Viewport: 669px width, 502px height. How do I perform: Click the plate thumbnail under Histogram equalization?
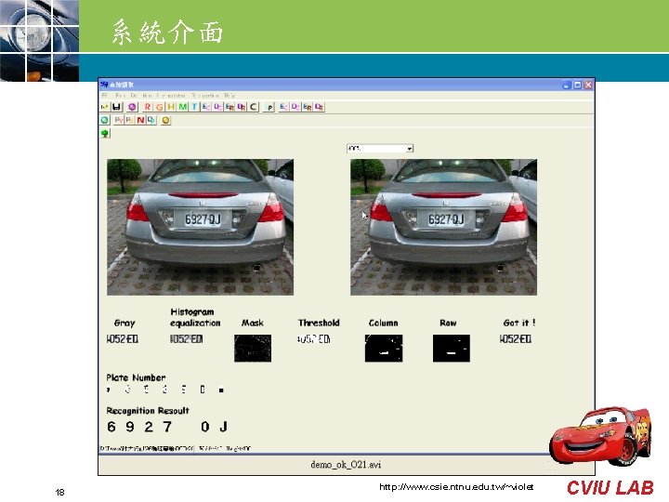(x=187, y=339)
